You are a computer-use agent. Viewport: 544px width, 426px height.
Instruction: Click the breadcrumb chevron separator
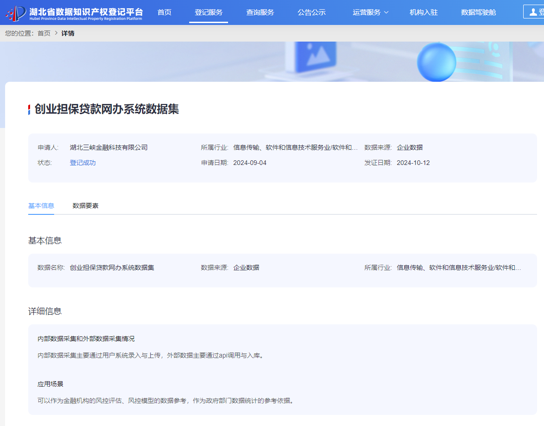56,33
